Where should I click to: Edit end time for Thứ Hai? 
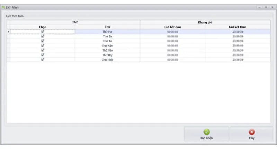tap(238, 32)
